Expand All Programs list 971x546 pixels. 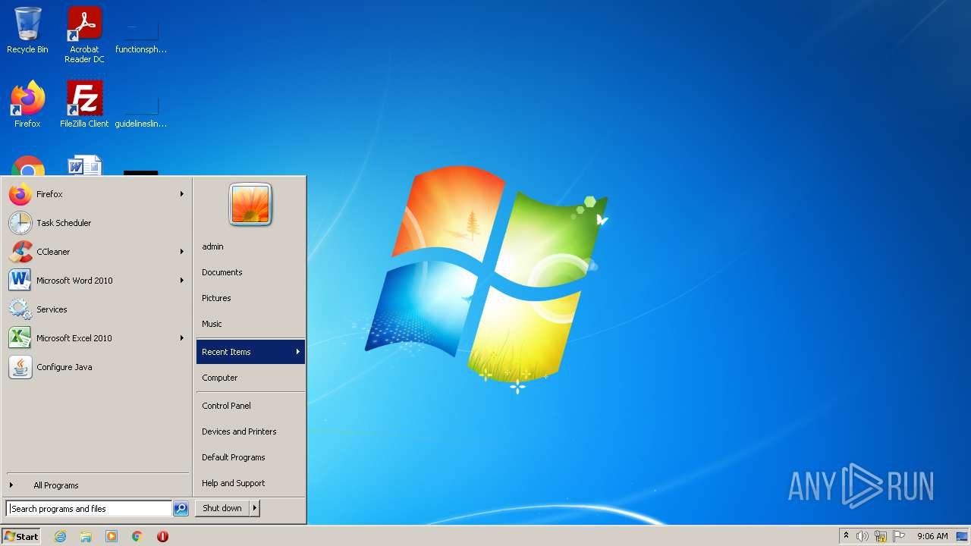(97, 485)
